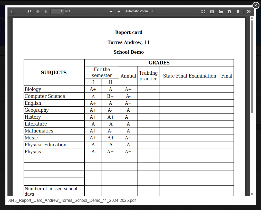Go to previous page arrow
Image resolution: width=261 pixels, height=210 pixels.
tap(38, 12)
